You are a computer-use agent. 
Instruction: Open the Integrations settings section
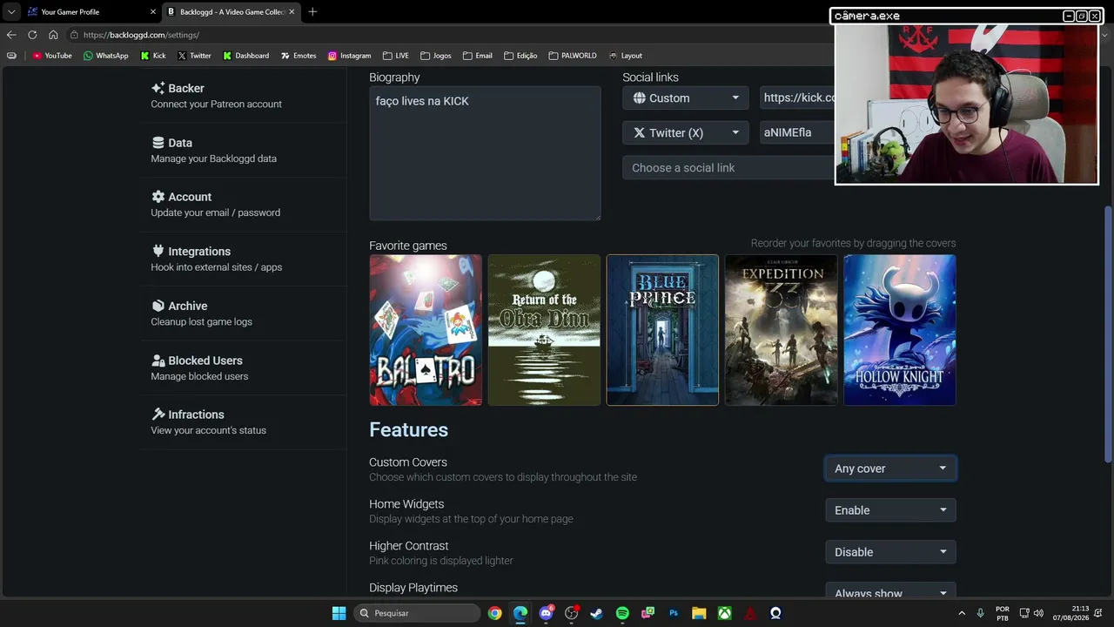click(216, 259)
